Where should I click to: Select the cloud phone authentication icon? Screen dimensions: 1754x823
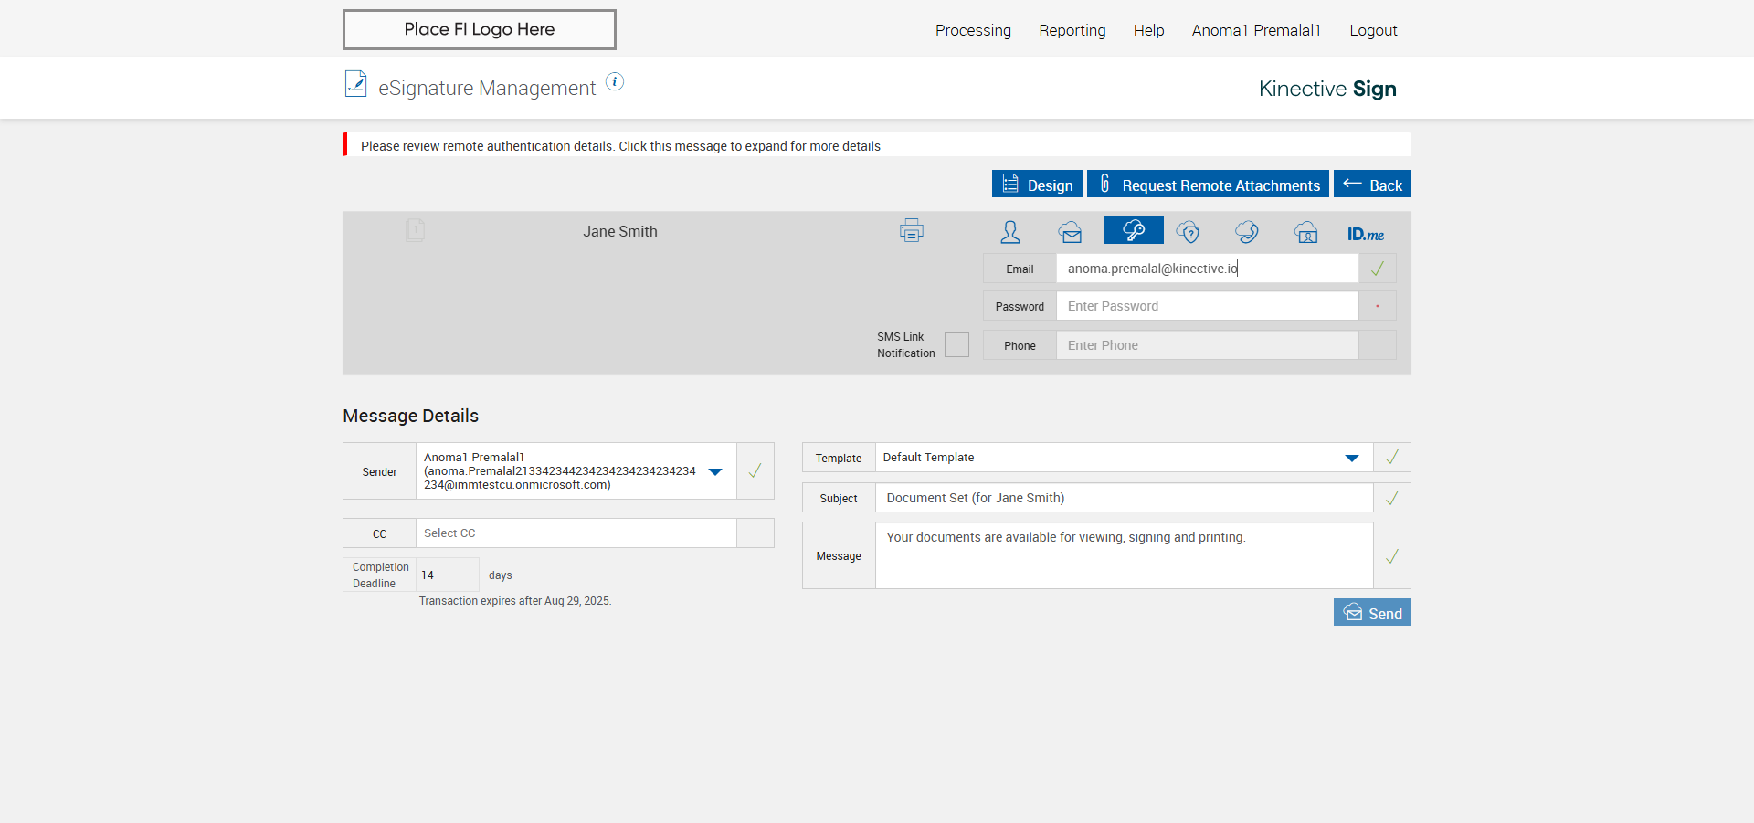[x=1247, y=232]
